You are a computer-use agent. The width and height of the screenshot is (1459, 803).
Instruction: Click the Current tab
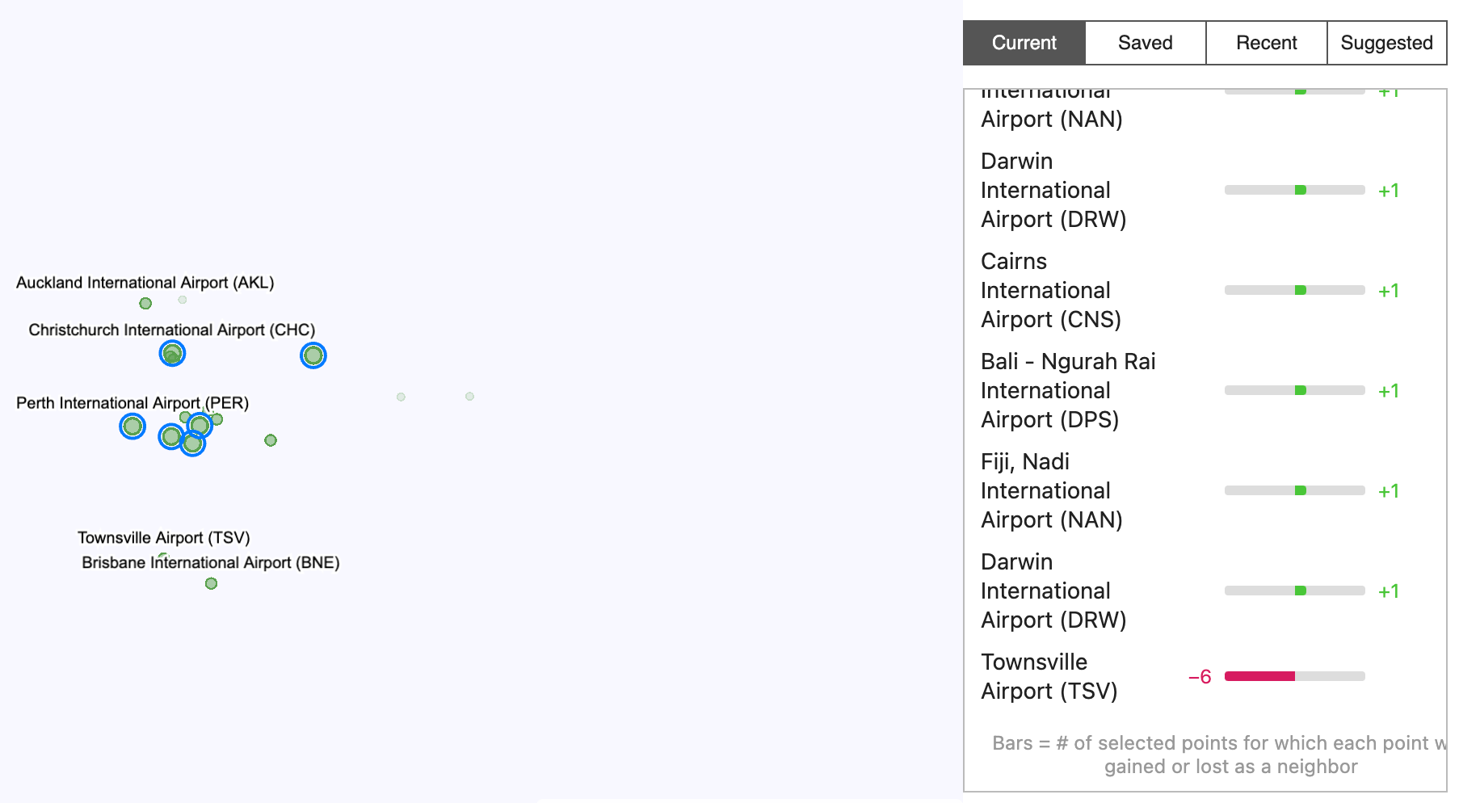1024,43
